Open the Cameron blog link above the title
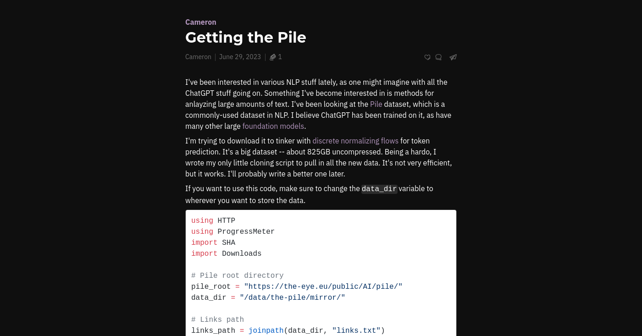 pyautogui.click(x=201, y=22)
